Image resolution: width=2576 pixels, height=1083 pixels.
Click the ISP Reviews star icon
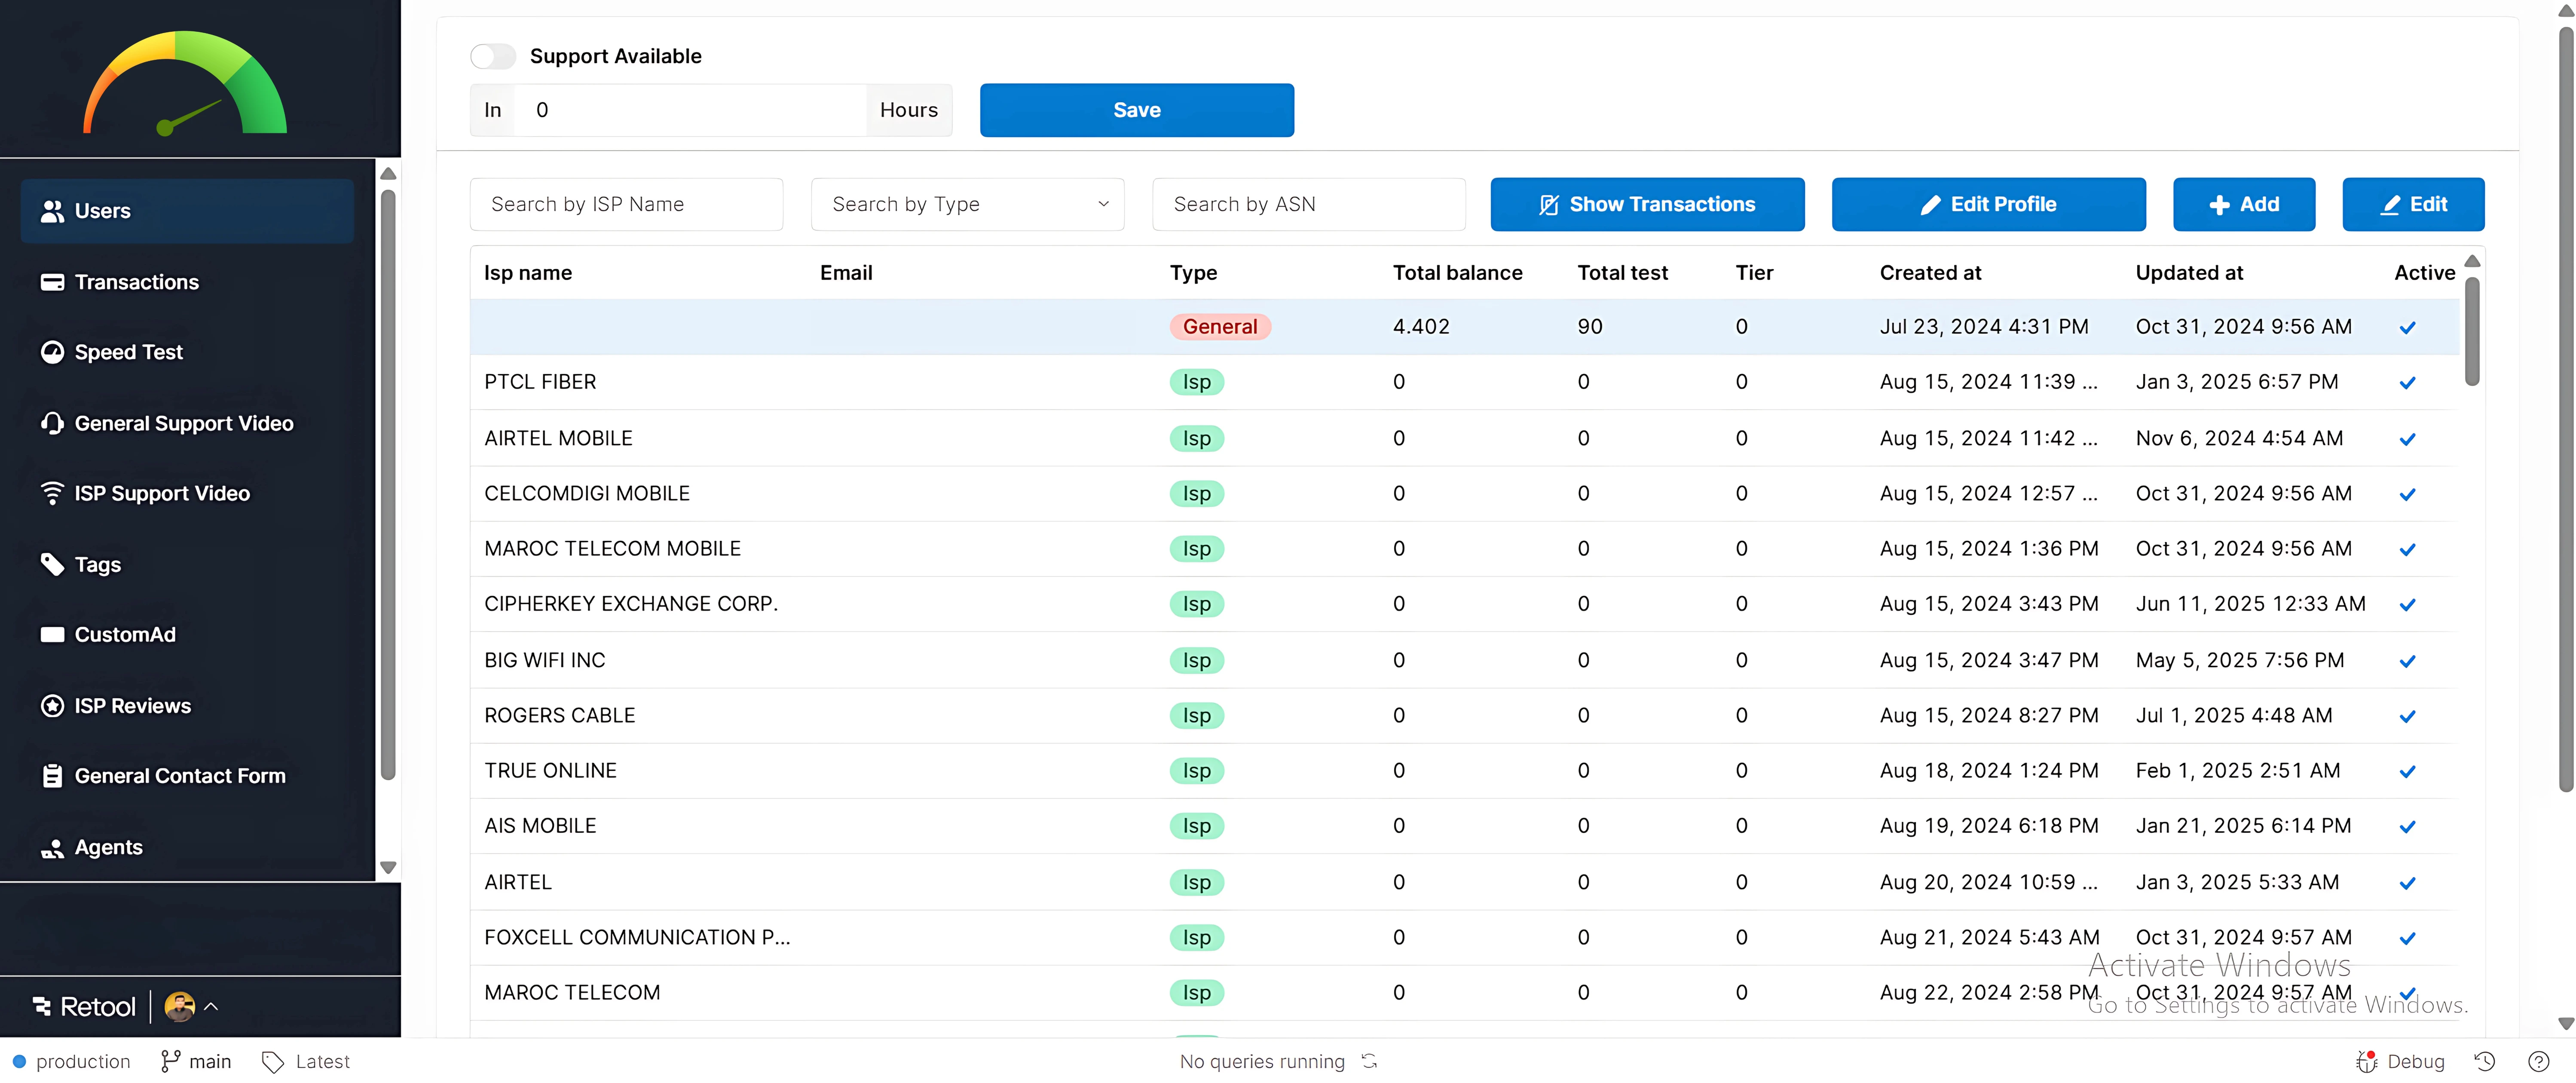52,706
